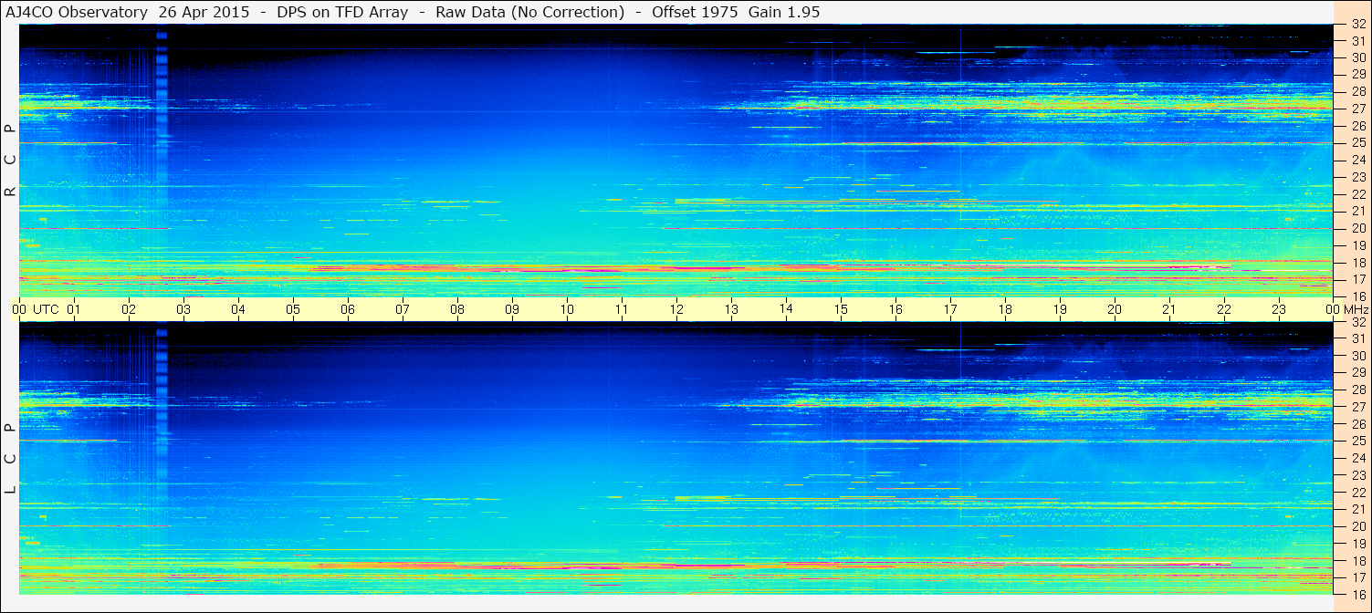The height and width of the screenshot is (613, 1372).
Task: Click the 06 hour mark on time axis
Action: click(x=348, y=309)
